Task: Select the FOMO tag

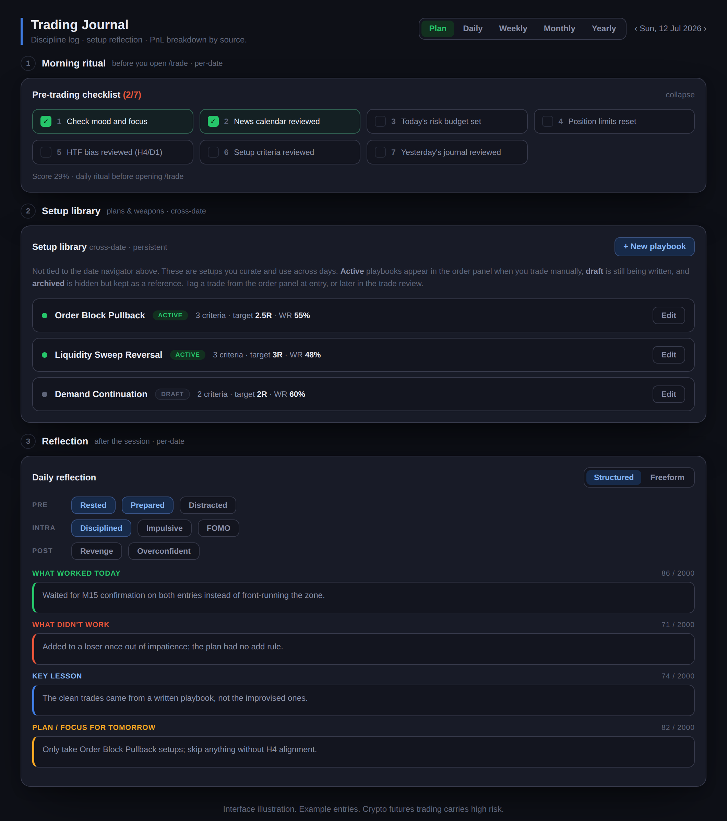Action: click(218, 528)
